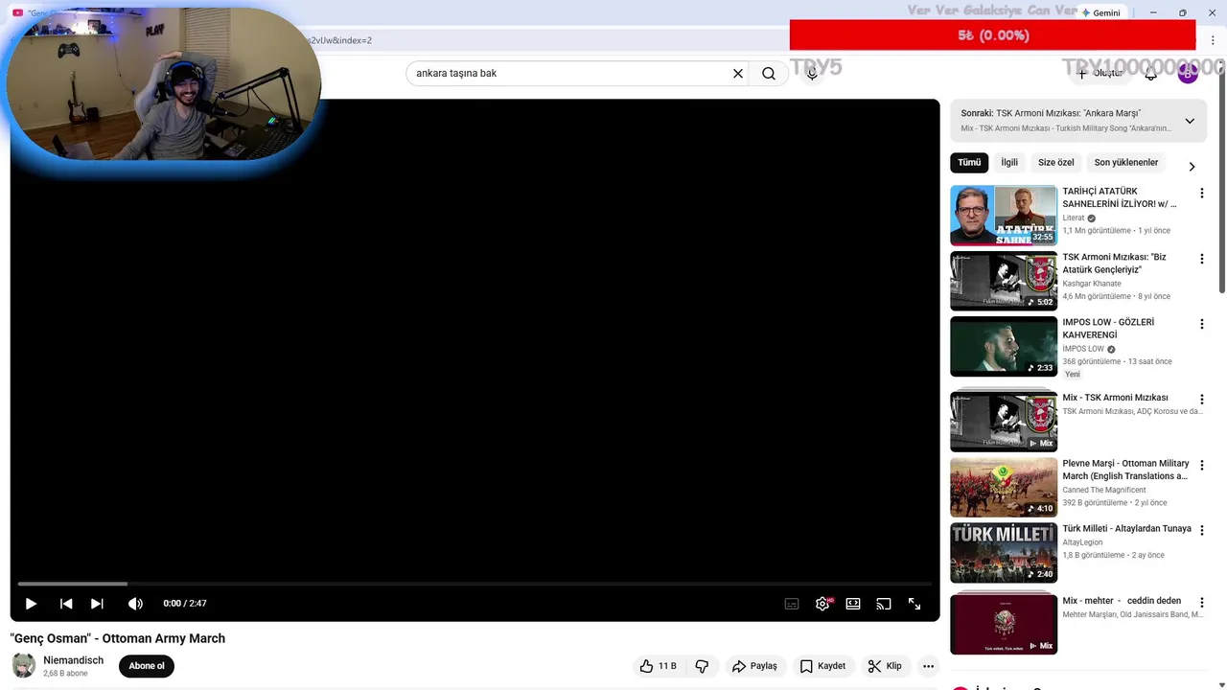Dislike the video
1227x690 pixels.
(702, 666)
